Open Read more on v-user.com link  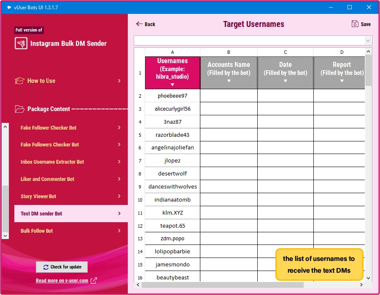[62, 281]
